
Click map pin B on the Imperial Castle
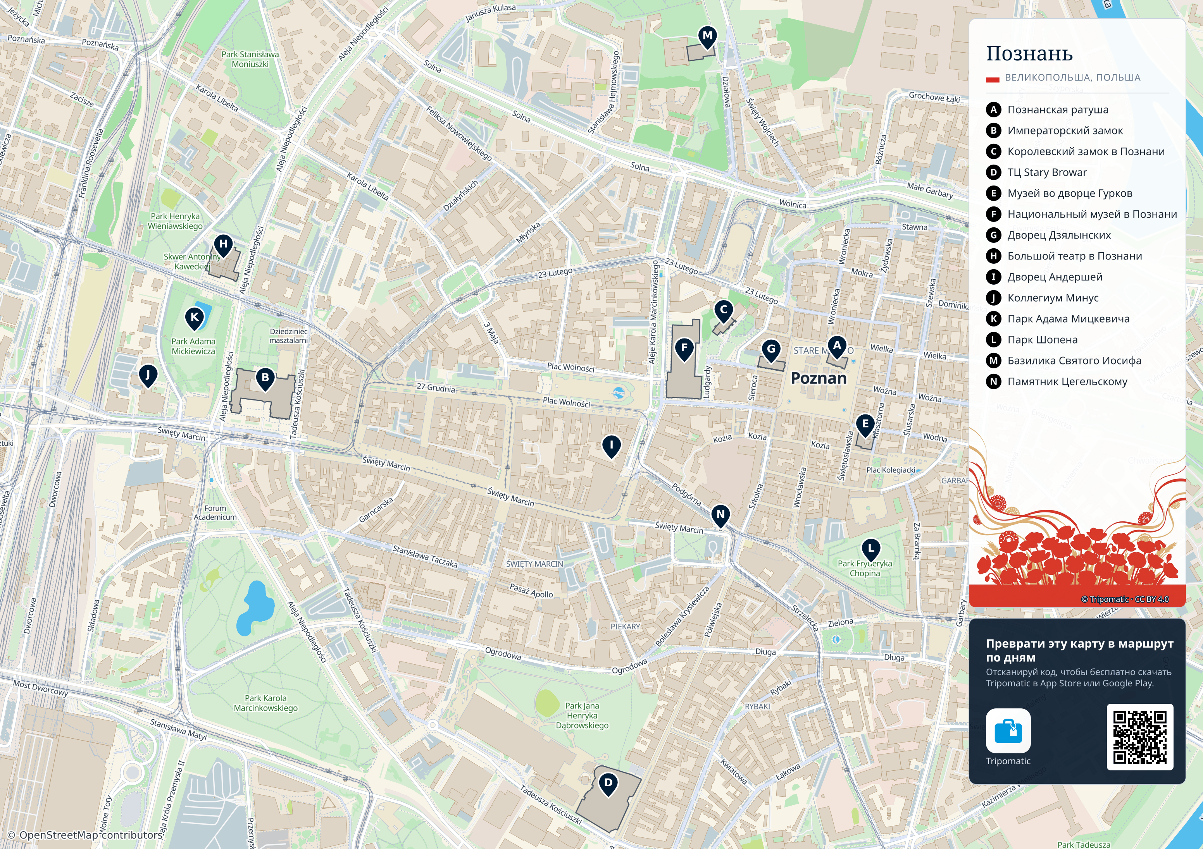coord(265,379)
